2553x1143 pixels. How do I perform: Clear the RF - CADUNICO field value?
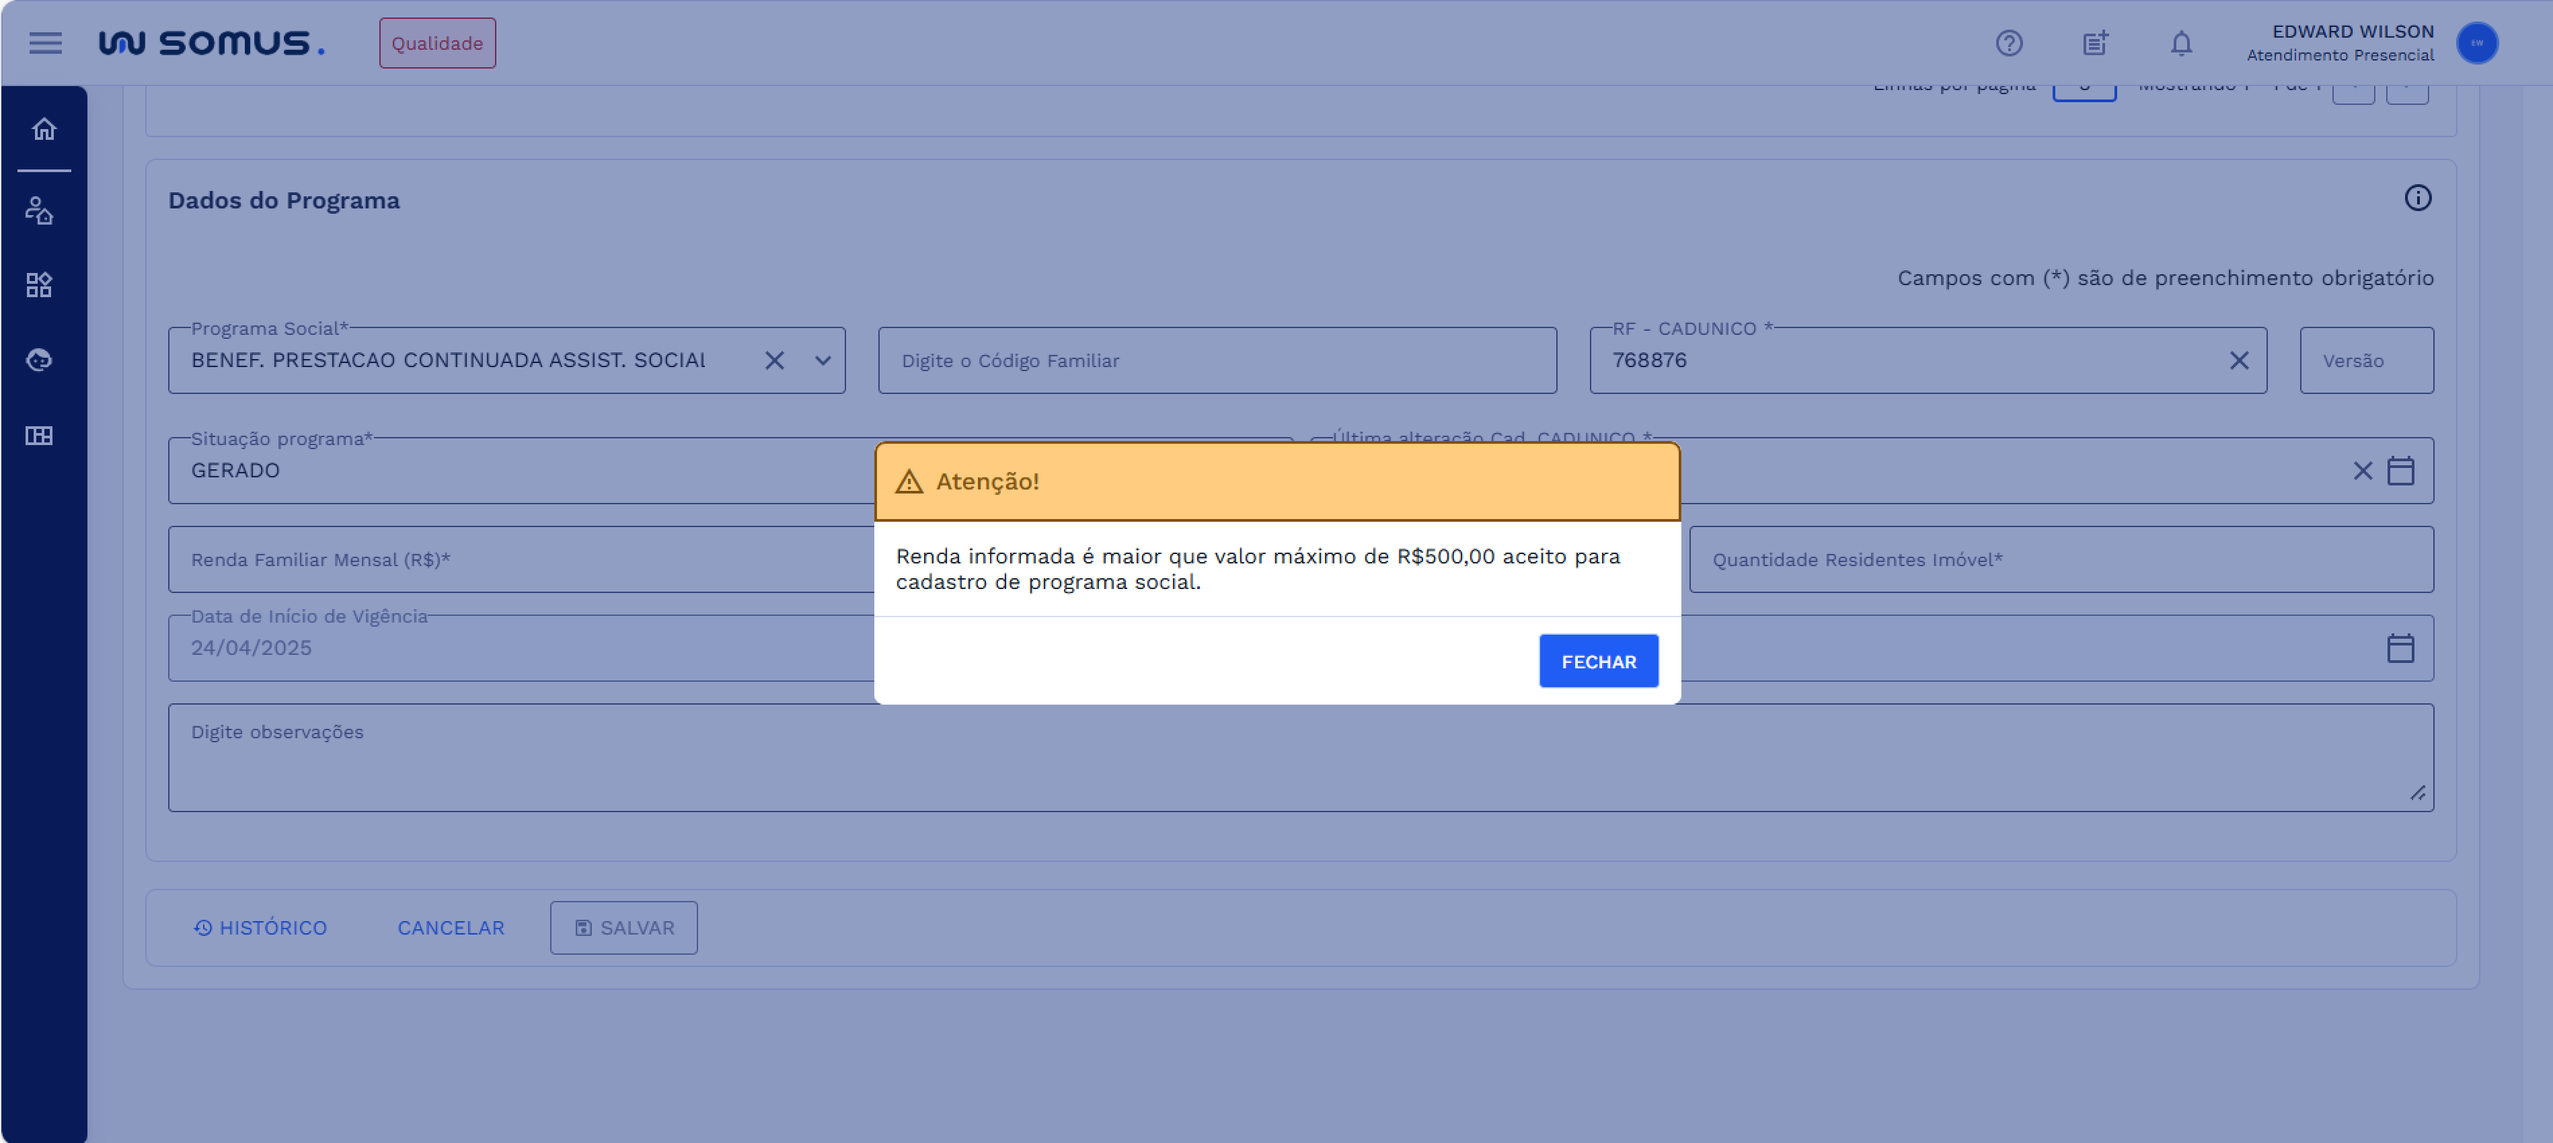tap(2238, 360)
